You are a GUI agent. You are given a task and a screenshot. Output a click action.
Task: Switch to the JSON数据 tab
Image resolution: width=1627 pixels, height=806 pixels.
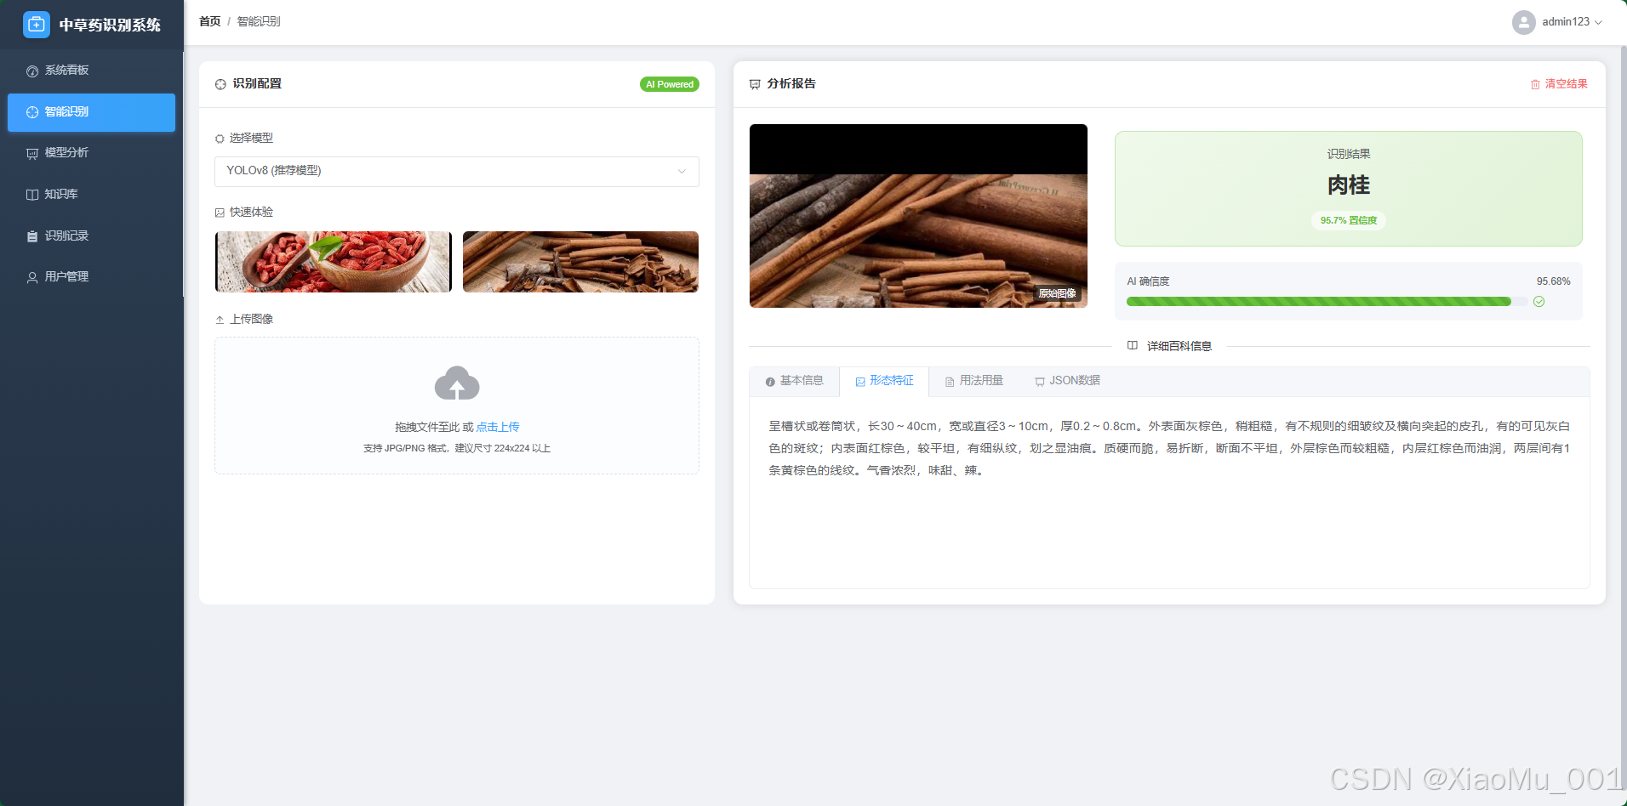[1068, 380]
